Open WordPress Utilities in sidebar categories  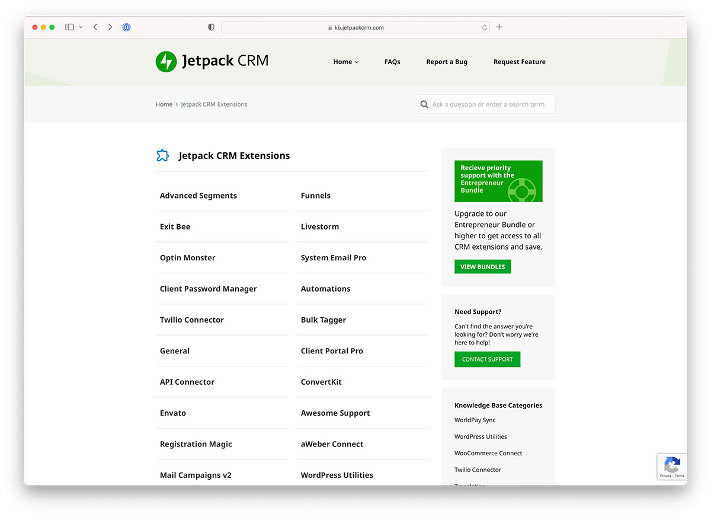(x=481, y=436)
